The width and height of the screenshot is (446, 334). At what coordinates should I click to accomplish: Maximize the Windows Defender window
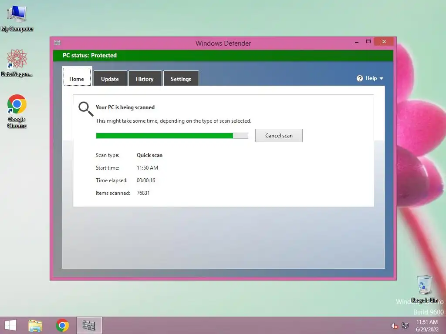tap(368, 41)
